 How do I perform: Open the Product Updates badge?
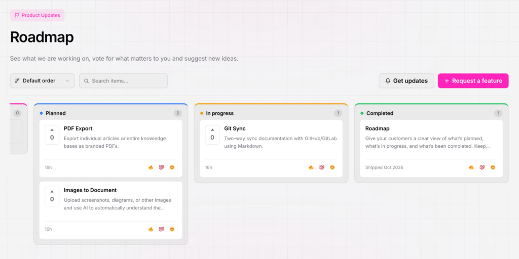pos(37,15)
